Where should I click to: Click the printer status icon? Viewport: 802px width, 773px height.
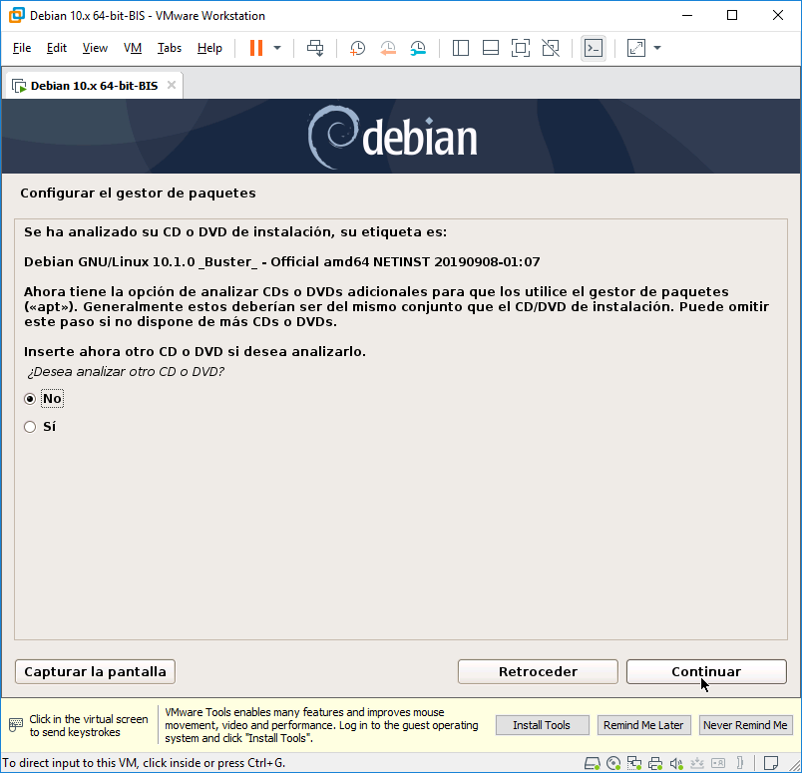[x=655, y=763]
